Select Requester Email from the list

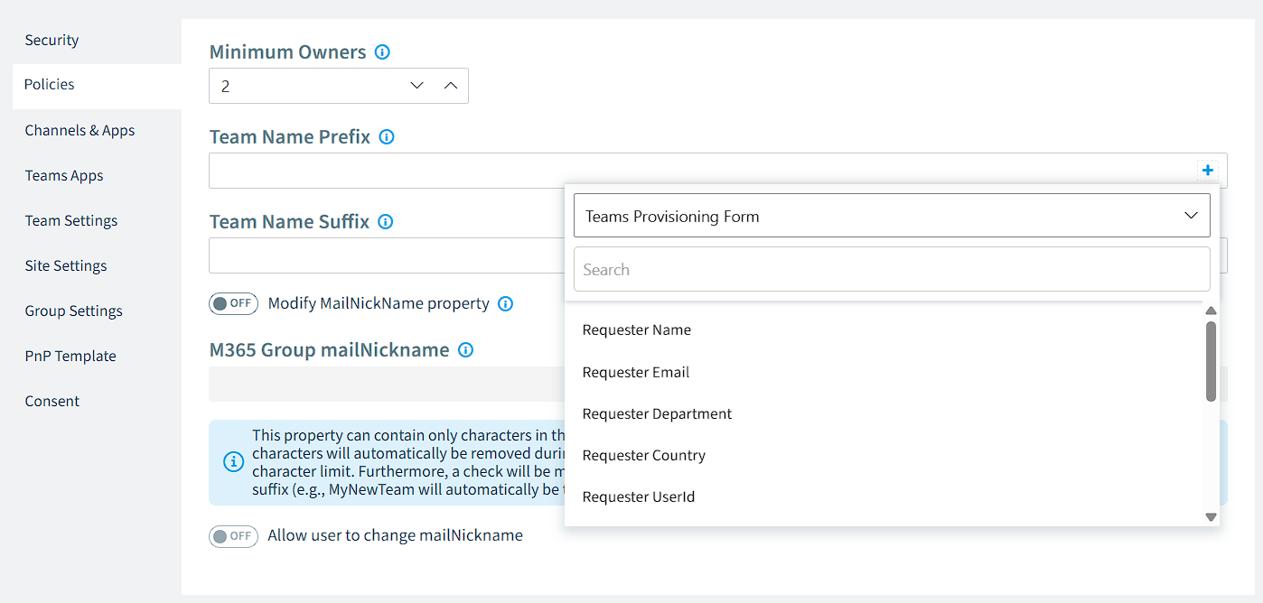pyautogui.click(x=636, y=372)
